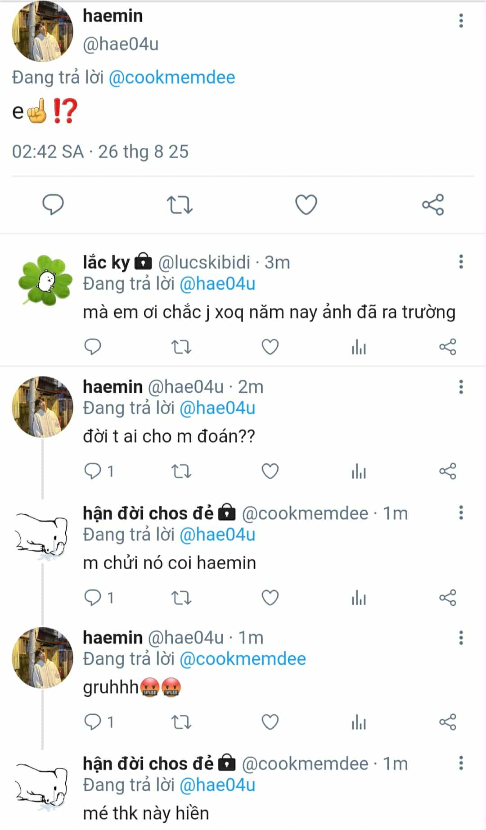The image size is (486, 830).
Task: View analytics on lắc ky's reply
Action: pos(359,347)
